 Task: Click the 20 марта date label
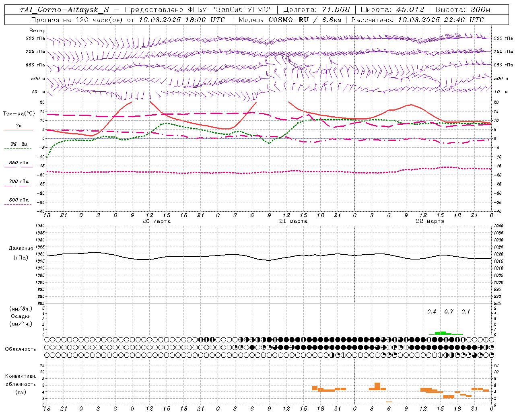(157, 221)
